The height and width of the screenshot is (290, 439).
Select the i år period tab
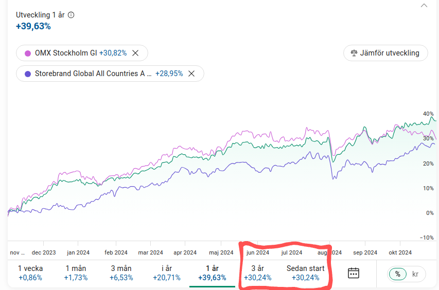pyautogui.click(x=167, y=273)
